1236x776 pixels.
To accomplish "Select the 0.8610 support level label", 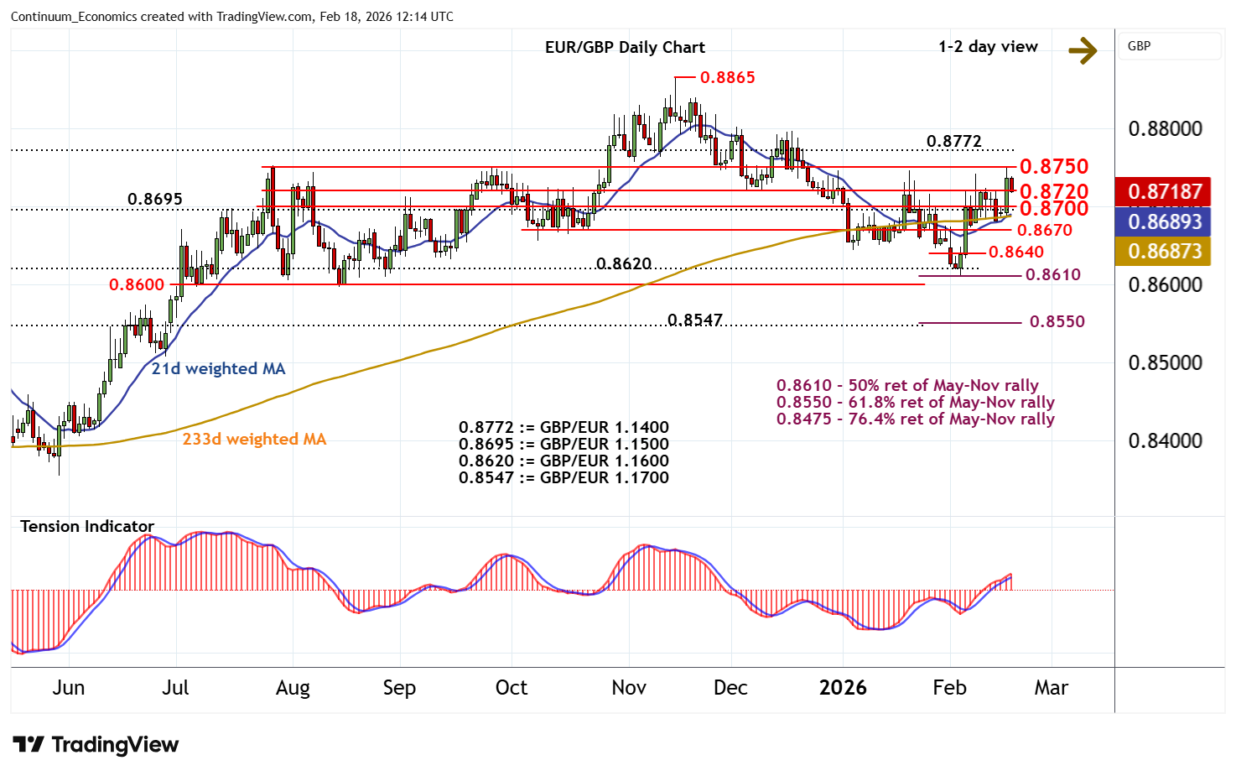I will 1053,274.
